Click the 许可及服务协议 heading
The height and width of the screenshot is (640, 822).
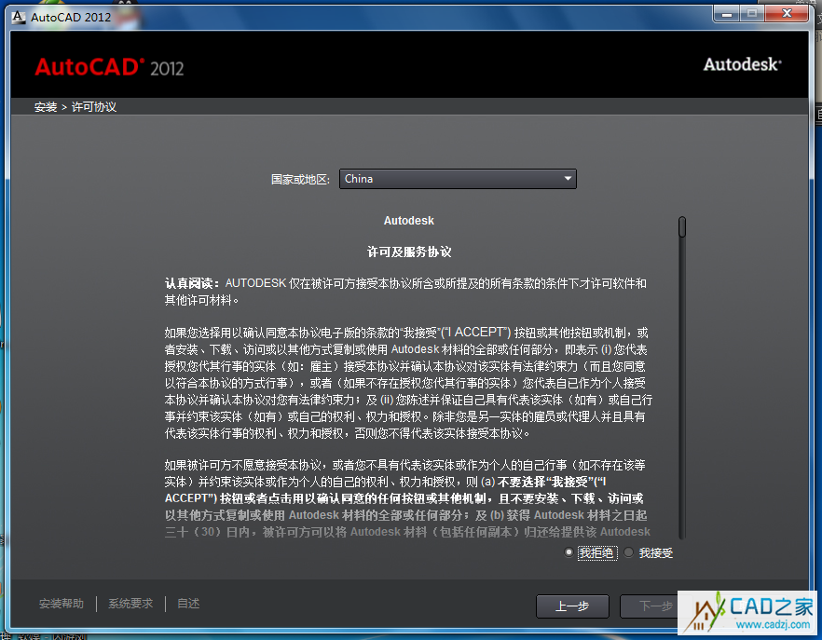pyautogui.click(x=409, y=252)
